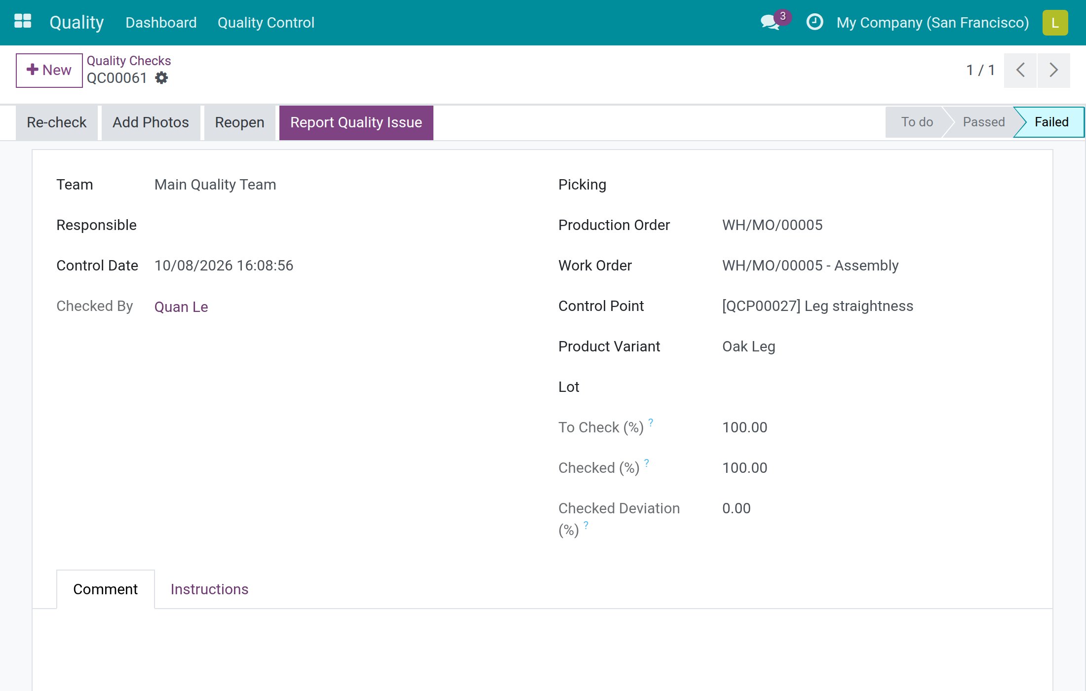Click the Re-check button
Image resolution: width=1086 pixels, height=691 pixels.
(x=56, y=122)
